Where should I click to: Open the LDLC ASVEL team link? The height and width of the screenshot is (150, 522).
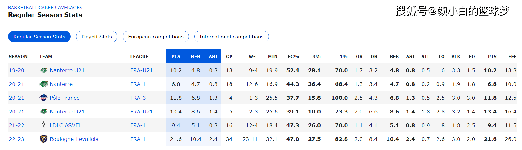tap(66, 125)
